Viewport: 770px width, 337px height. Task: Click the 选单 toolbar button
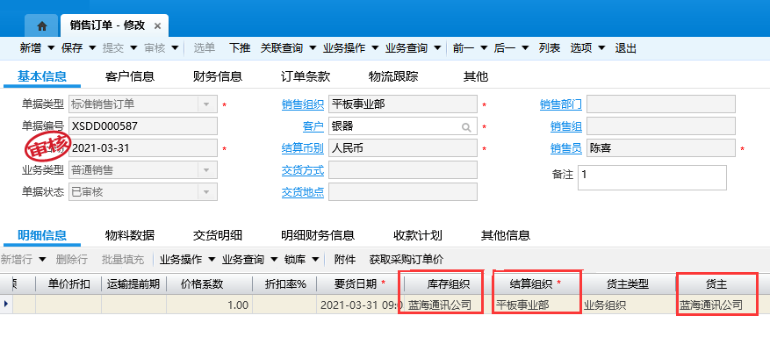click(205, 48)
